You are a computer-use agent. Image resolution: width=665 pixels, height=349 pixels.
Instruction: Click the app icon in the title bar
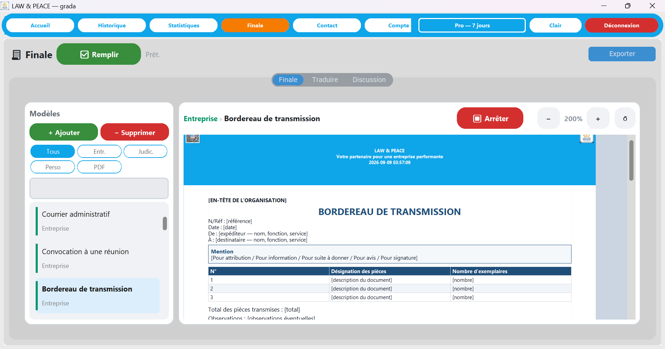tap(5, 6)
